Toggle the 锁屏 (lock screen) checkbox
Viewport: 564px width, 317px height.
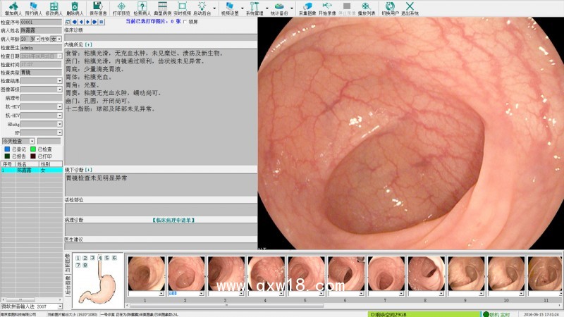183,22
